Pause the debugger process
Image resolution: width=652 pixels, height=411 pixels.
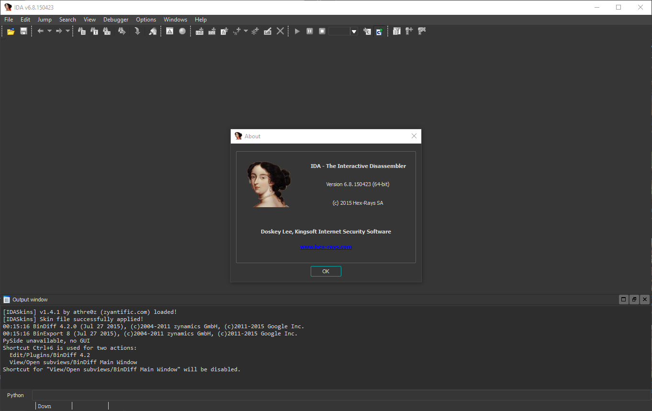pos(310,31)
